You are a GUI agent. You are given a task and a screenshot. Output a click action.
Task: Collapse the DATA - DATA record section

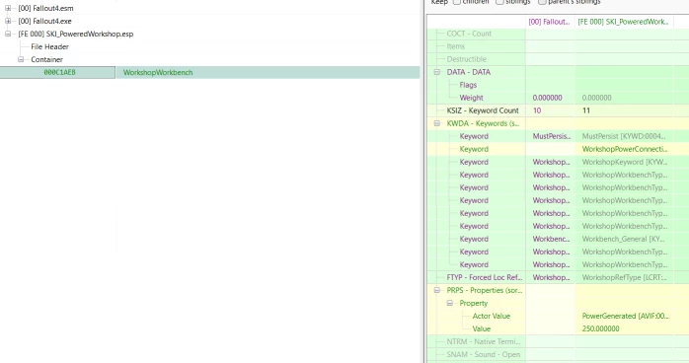point(436,72)
